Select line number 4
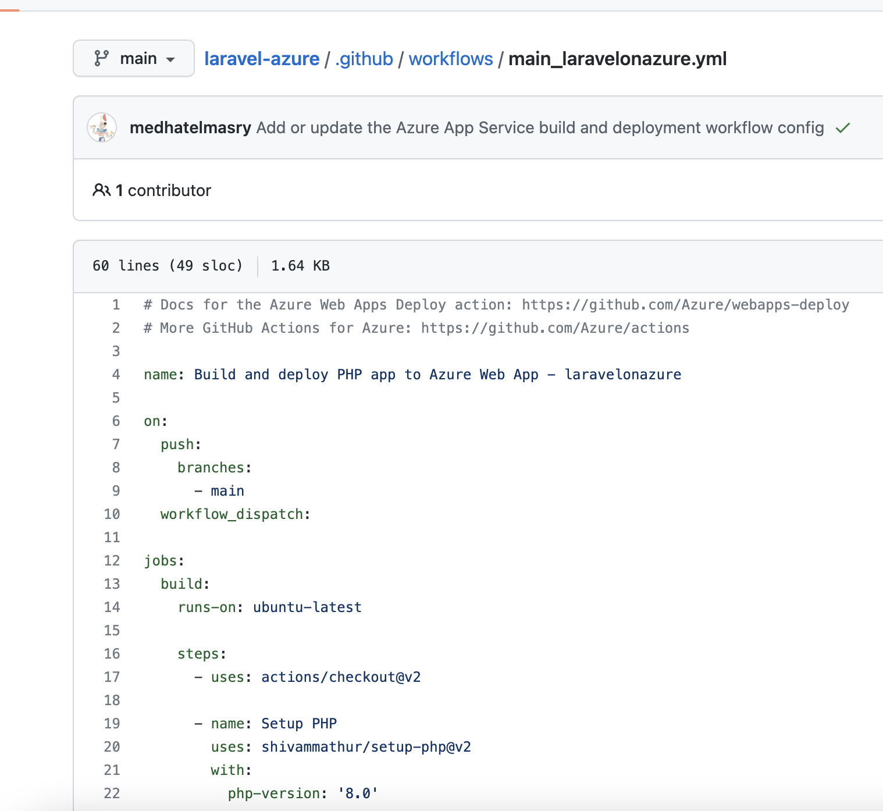Viewport: 883px width, 811px height. click(116, 375)
